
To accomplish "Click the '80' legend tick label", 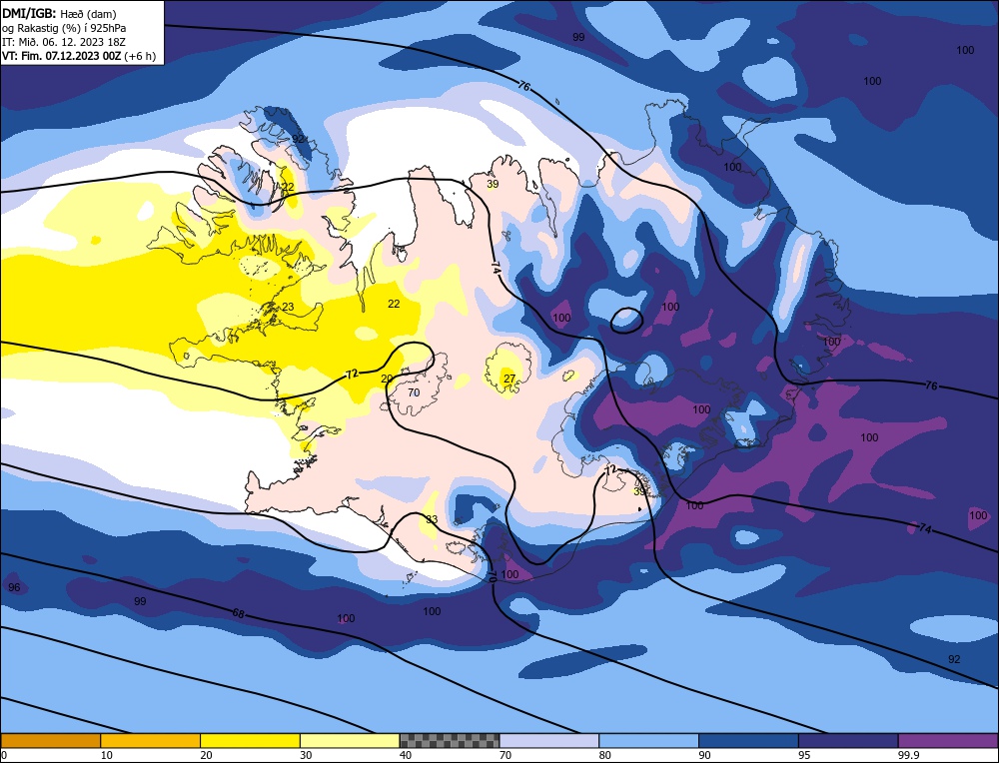I will pos(605,755).
